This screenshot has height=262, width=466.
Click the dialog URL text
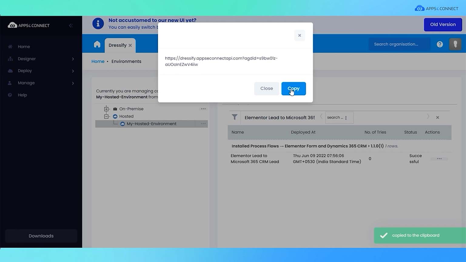pyautogui.click(x=221, y=61)
